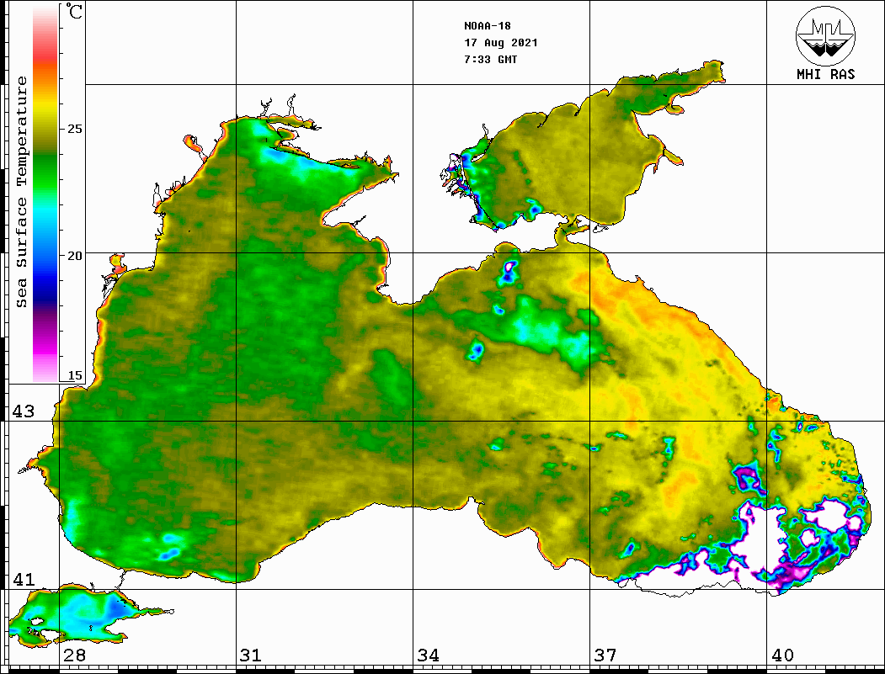Click latitude label 41
Screen dimensions: 885x674
click(x=24, y=579)
